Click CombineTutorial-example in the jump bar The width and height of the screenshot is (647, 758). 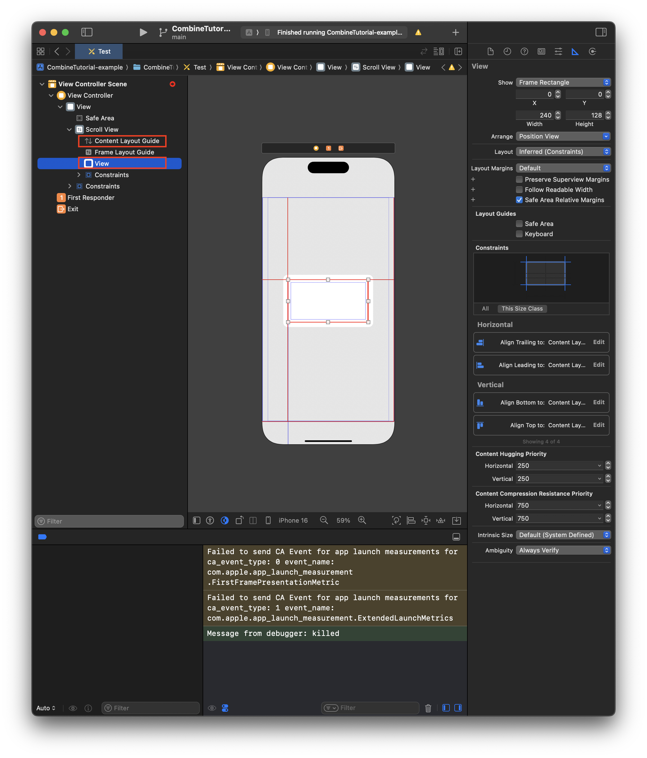[x=80, y=67]
